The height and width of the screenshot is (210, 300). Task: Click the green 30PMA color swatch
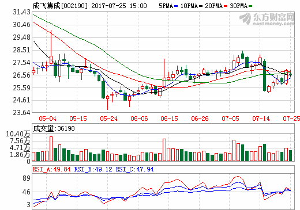(x=250, y=6)
